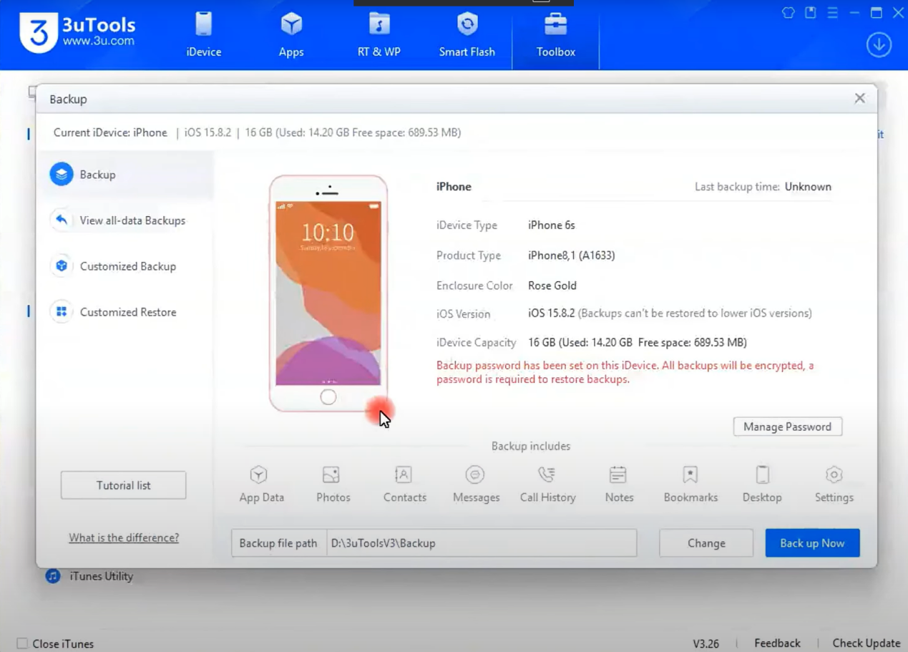Viewport: 908px width, 652px height.
Task: Open the RT & WP section
Action: 379,35
